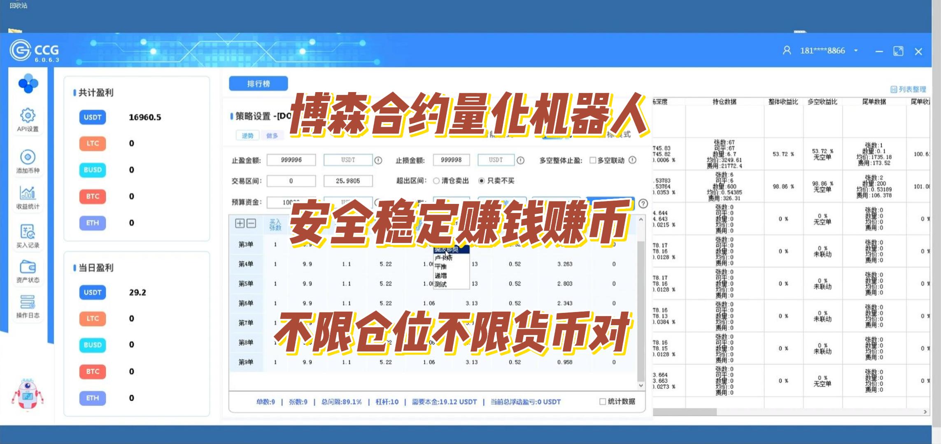Viewport: 941px width, 444px height.
Task: Click BTC badge under 共计盈利
Action: [x=93, y=197]
